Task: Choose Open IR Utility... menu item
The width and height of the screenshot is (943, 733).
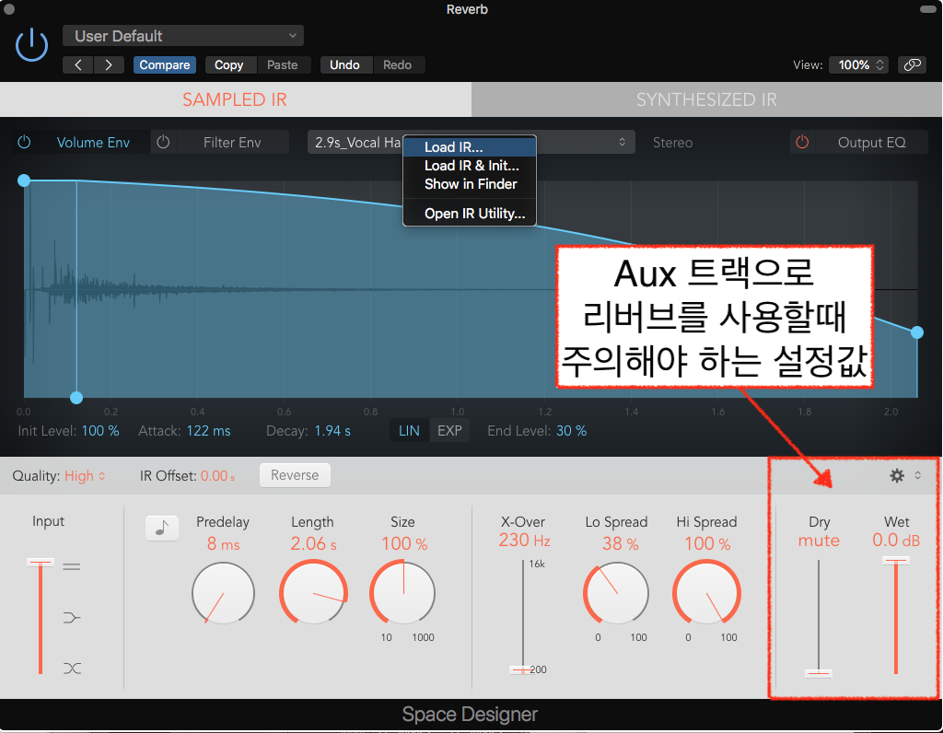Action: pos(469,214)
